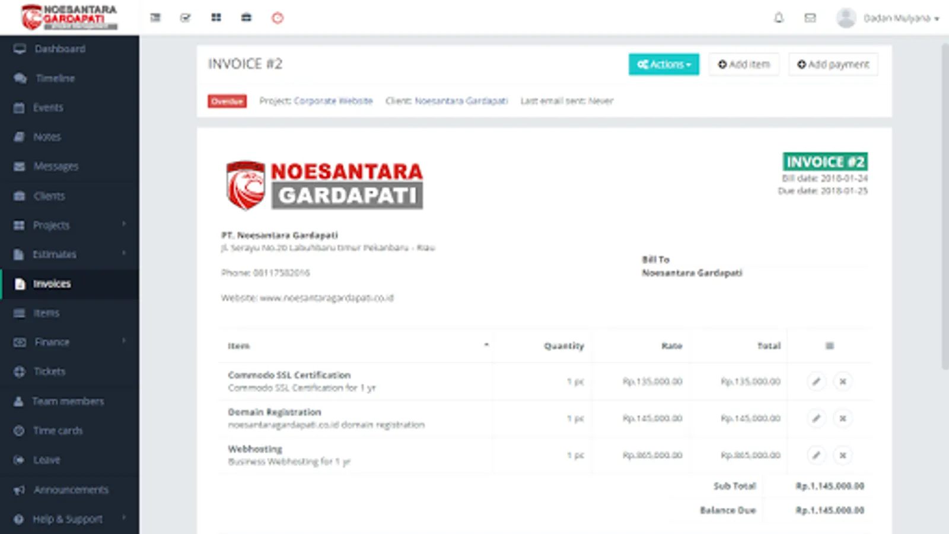This screenshot has height=534, width=949.
Task: Click the Domain Registration item name
Action: pyautogui.click(x=275, y=412)
